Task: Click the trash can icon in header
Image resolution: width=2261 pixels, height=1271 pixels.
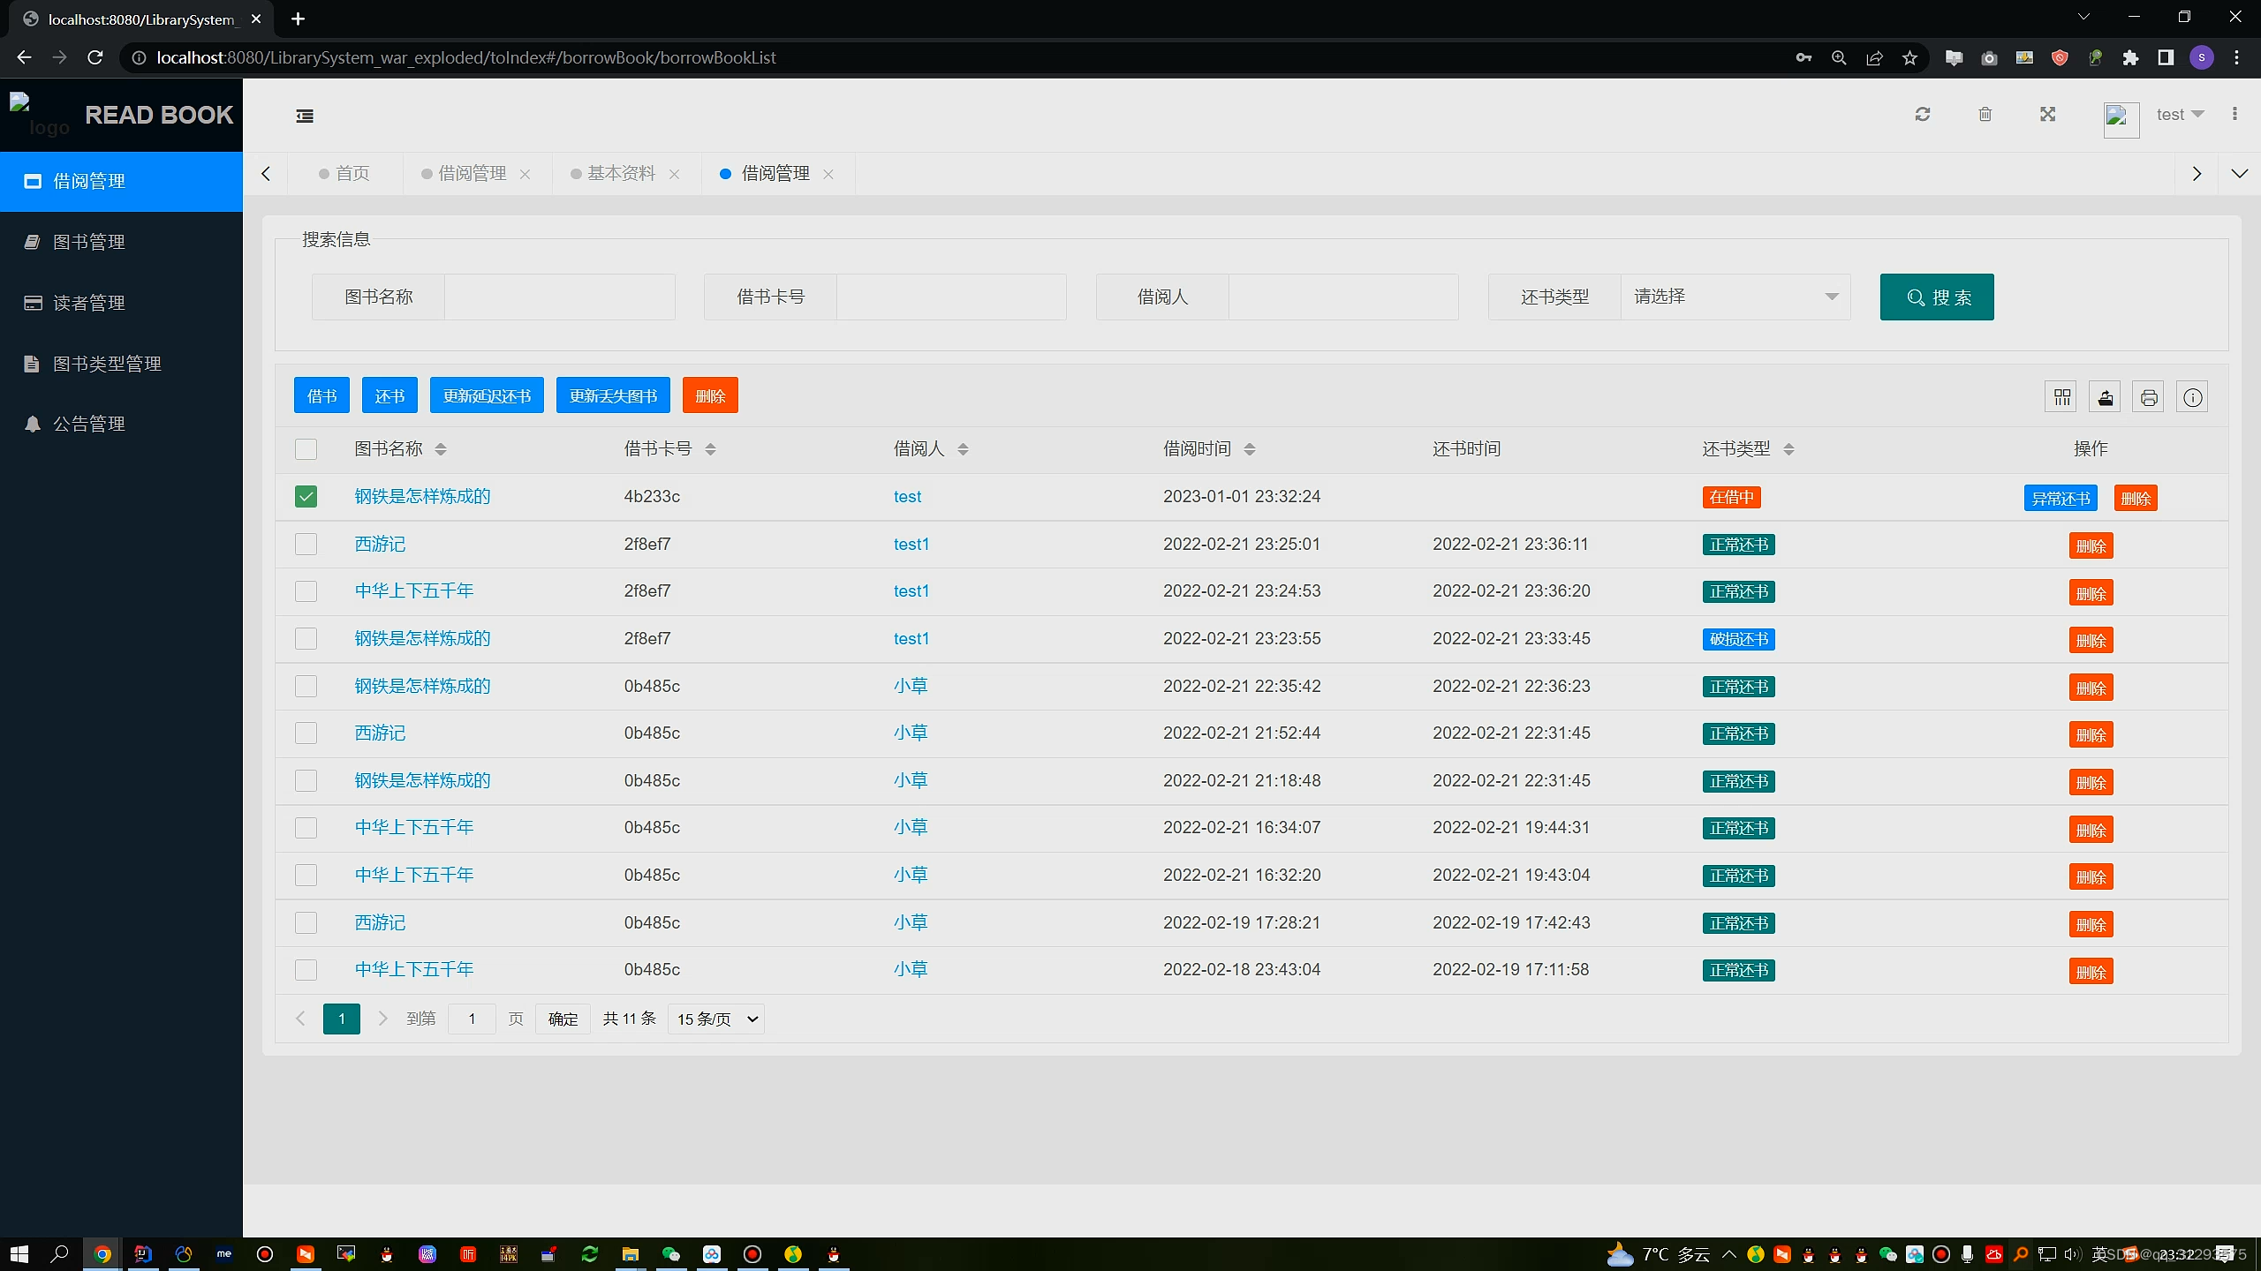Action: tap(1985, 115)
